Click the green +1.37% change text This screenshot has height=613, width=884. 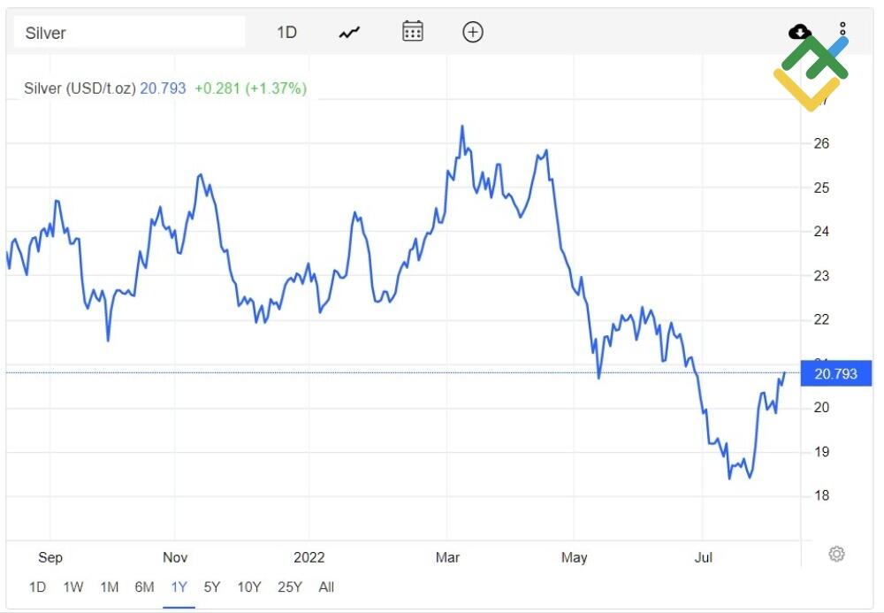pyautogui.click(x=277, y=88)
